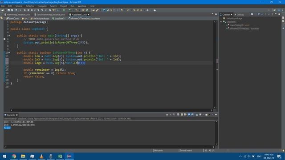Open the Open Console dropdown arrow
This screenshot has height=160, width=285.
tap(209, 115)
